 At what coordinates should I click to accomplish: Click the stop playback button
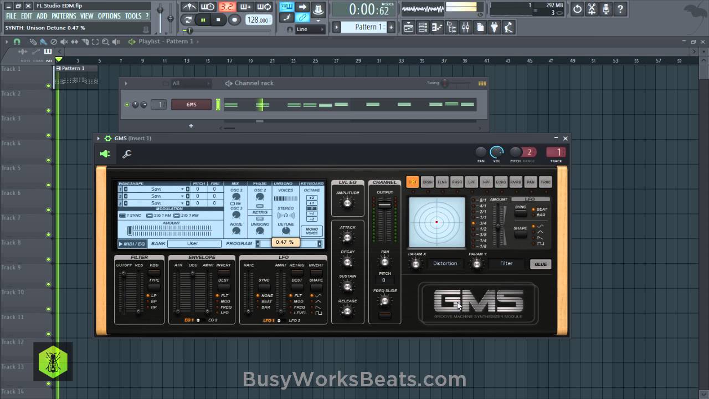[218, 19]
